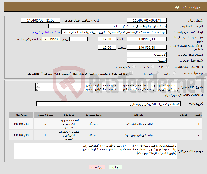207x174 pixels.
Task: Click inside the توضیحات خریدار text area
Action: (x=95, y=151)
